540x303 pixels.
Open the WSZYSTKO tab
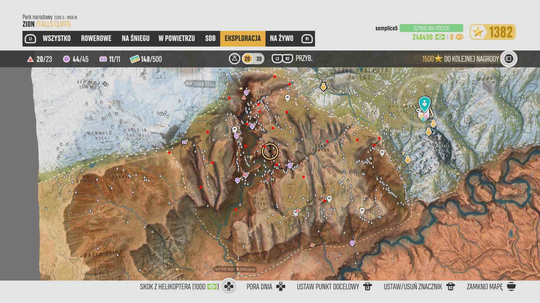(57, 38)
